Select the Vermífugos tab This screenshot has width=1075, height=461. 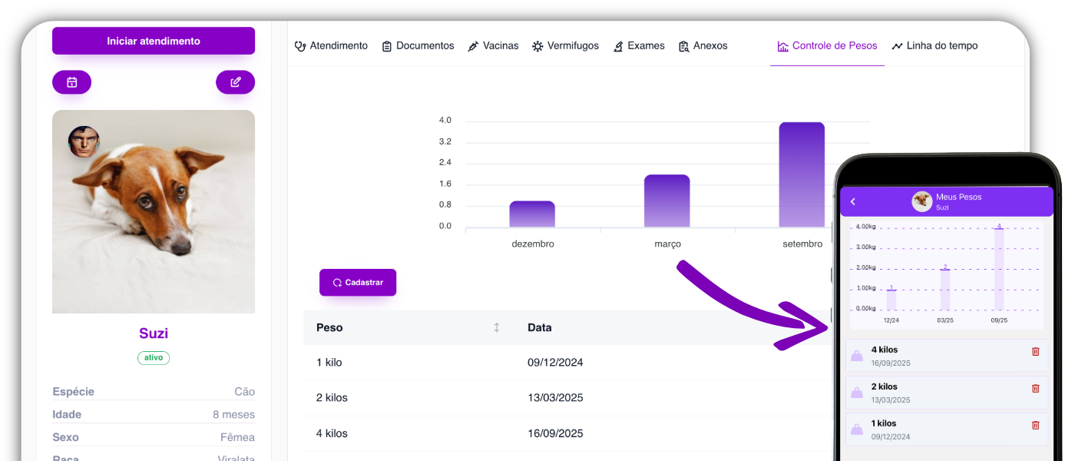pos(565,46)
